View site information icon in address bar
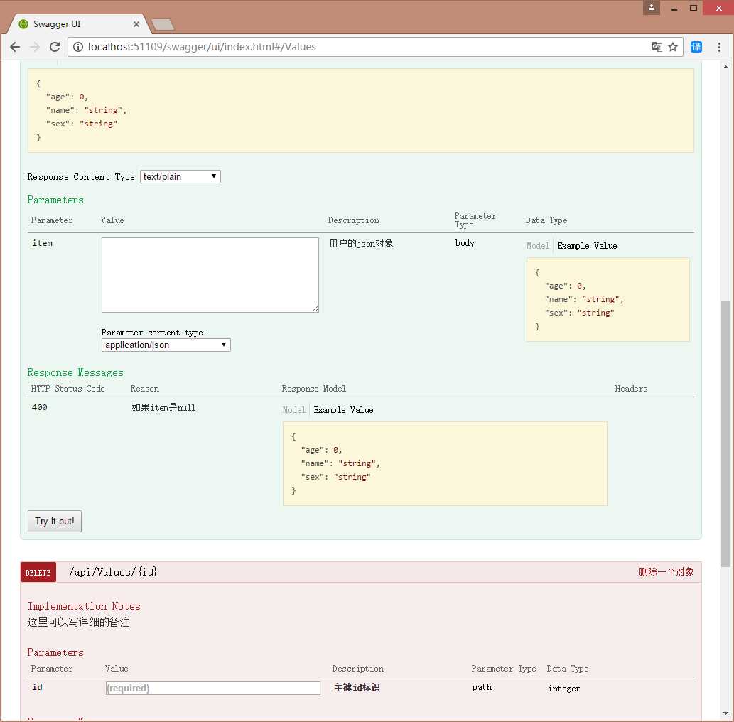734x722 pixels. point(78,47)
